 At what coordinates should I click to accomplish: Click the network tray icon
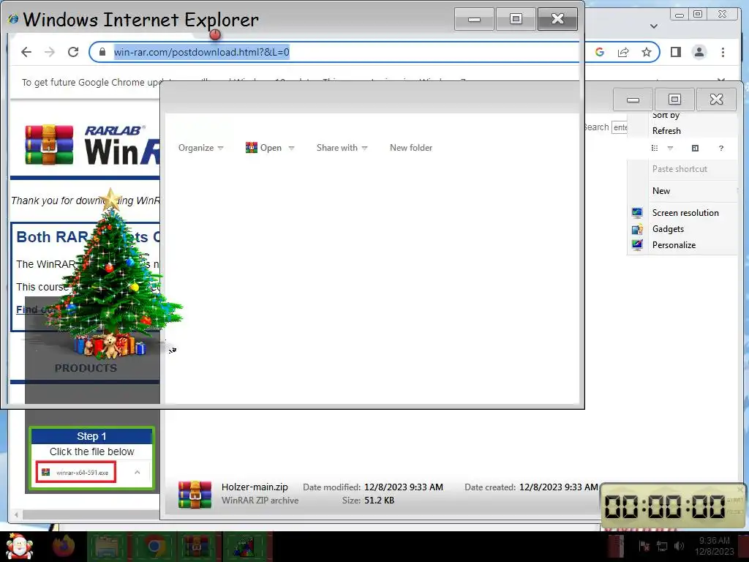(662, 546)
